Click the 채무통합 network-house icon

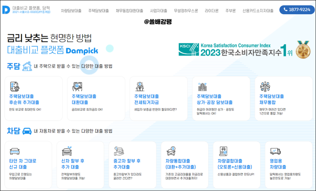pos(265,87)
